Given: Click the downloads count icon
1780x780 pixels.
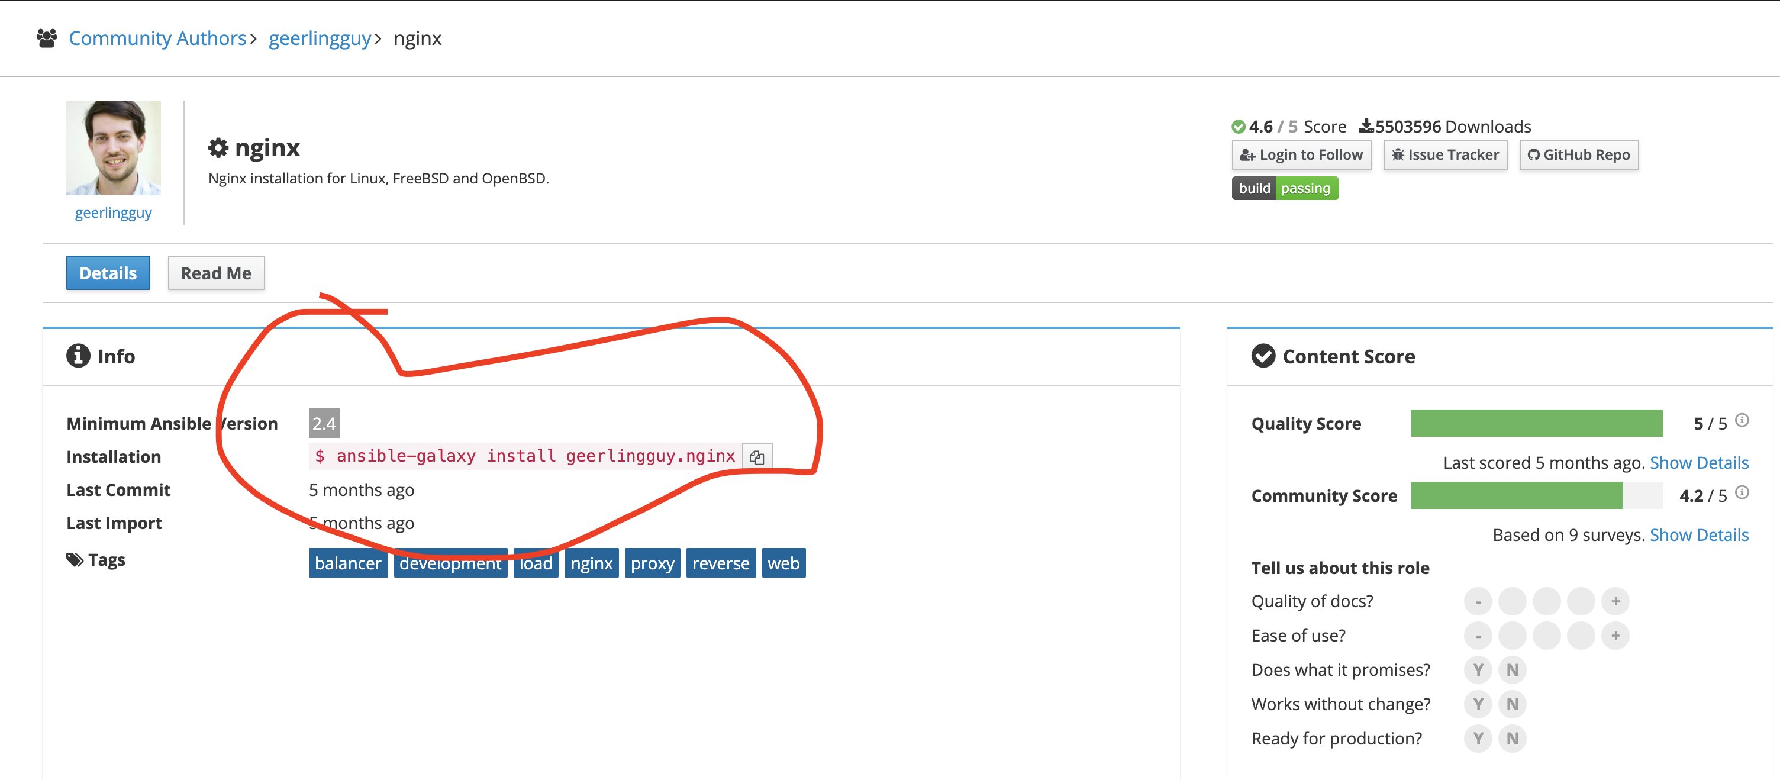Looking at the screenshot, I should [1366, 125].
